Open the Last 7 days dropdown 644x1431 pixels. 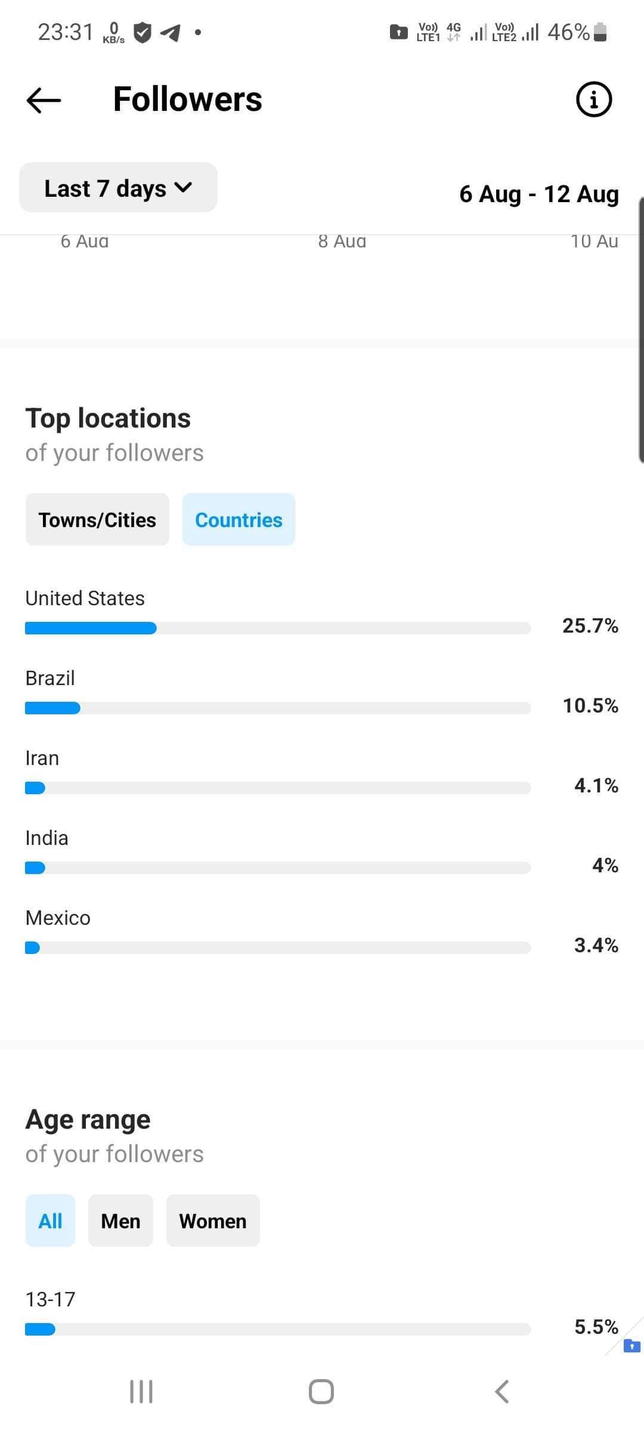click(x=118, y=187)
